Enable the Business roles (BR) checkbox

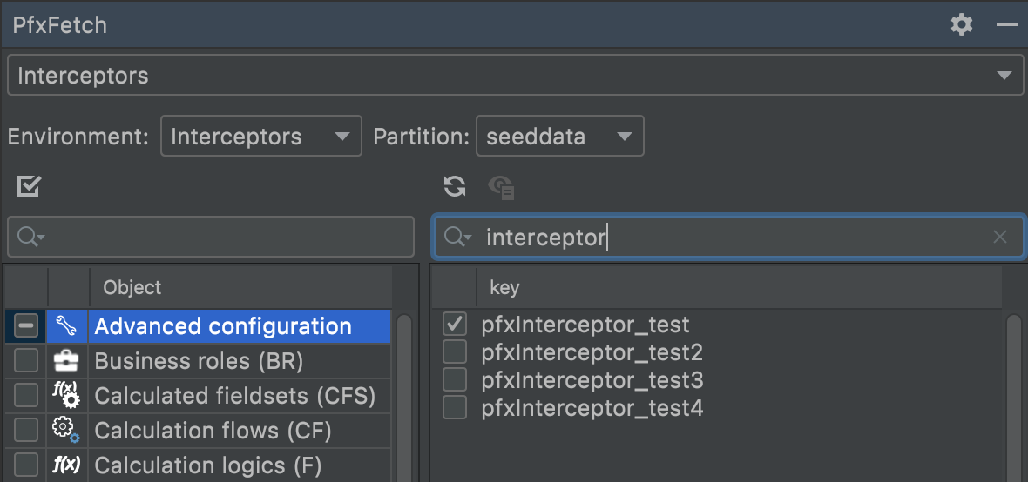26,361
